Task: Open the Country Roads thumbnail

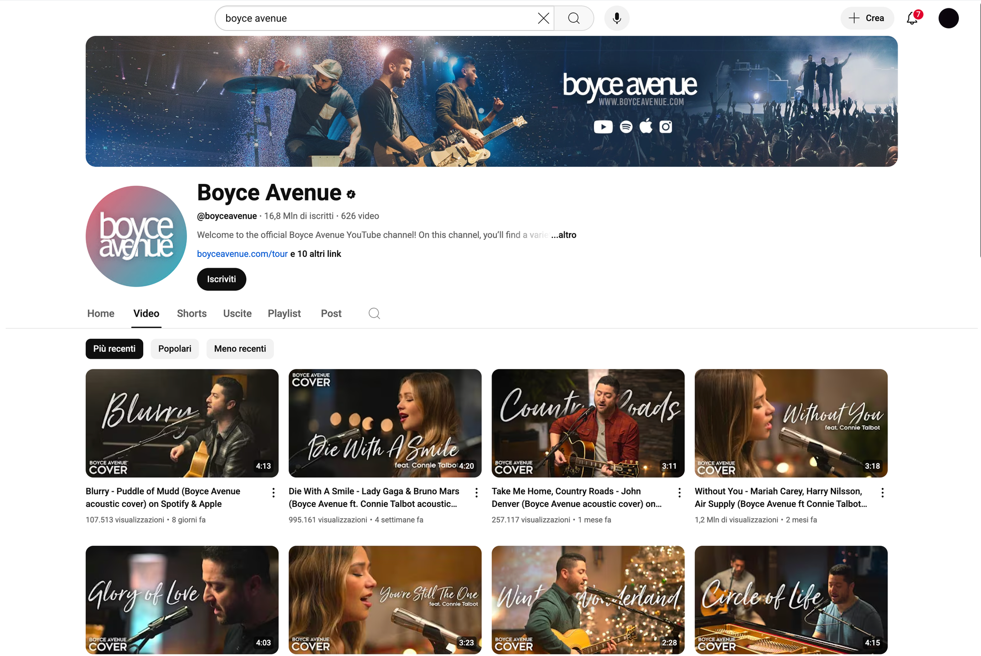Action: click(x=588, y=423)
